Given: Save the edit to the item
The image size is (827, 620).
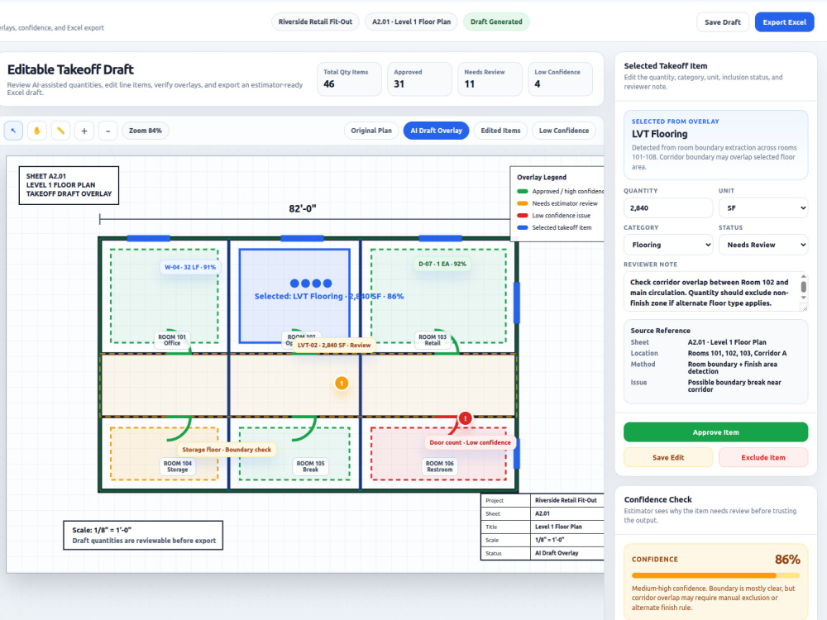Looking at the screenshot, I should pos(668,458).
